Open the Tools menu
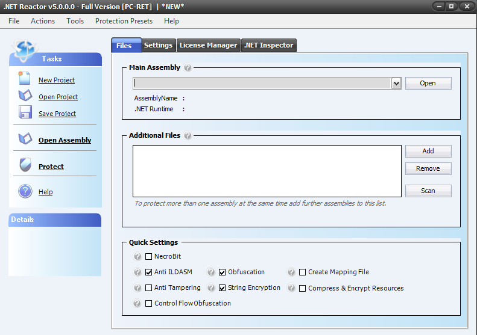This screenshot has width=477, height=335. [75, 21]
